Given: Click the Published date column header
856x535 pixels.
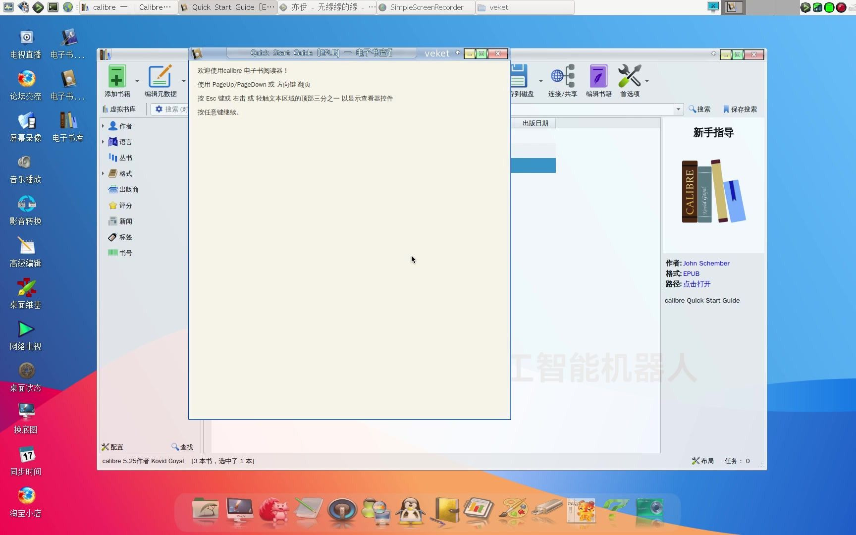Looking at the screenshot, I should 535,123.
